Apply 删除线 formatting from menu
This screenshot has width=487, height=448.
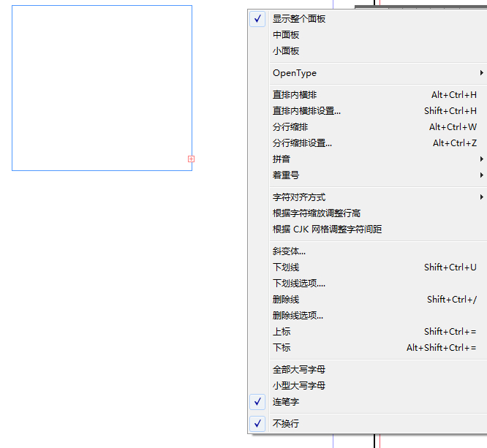(x=368, y=300)
